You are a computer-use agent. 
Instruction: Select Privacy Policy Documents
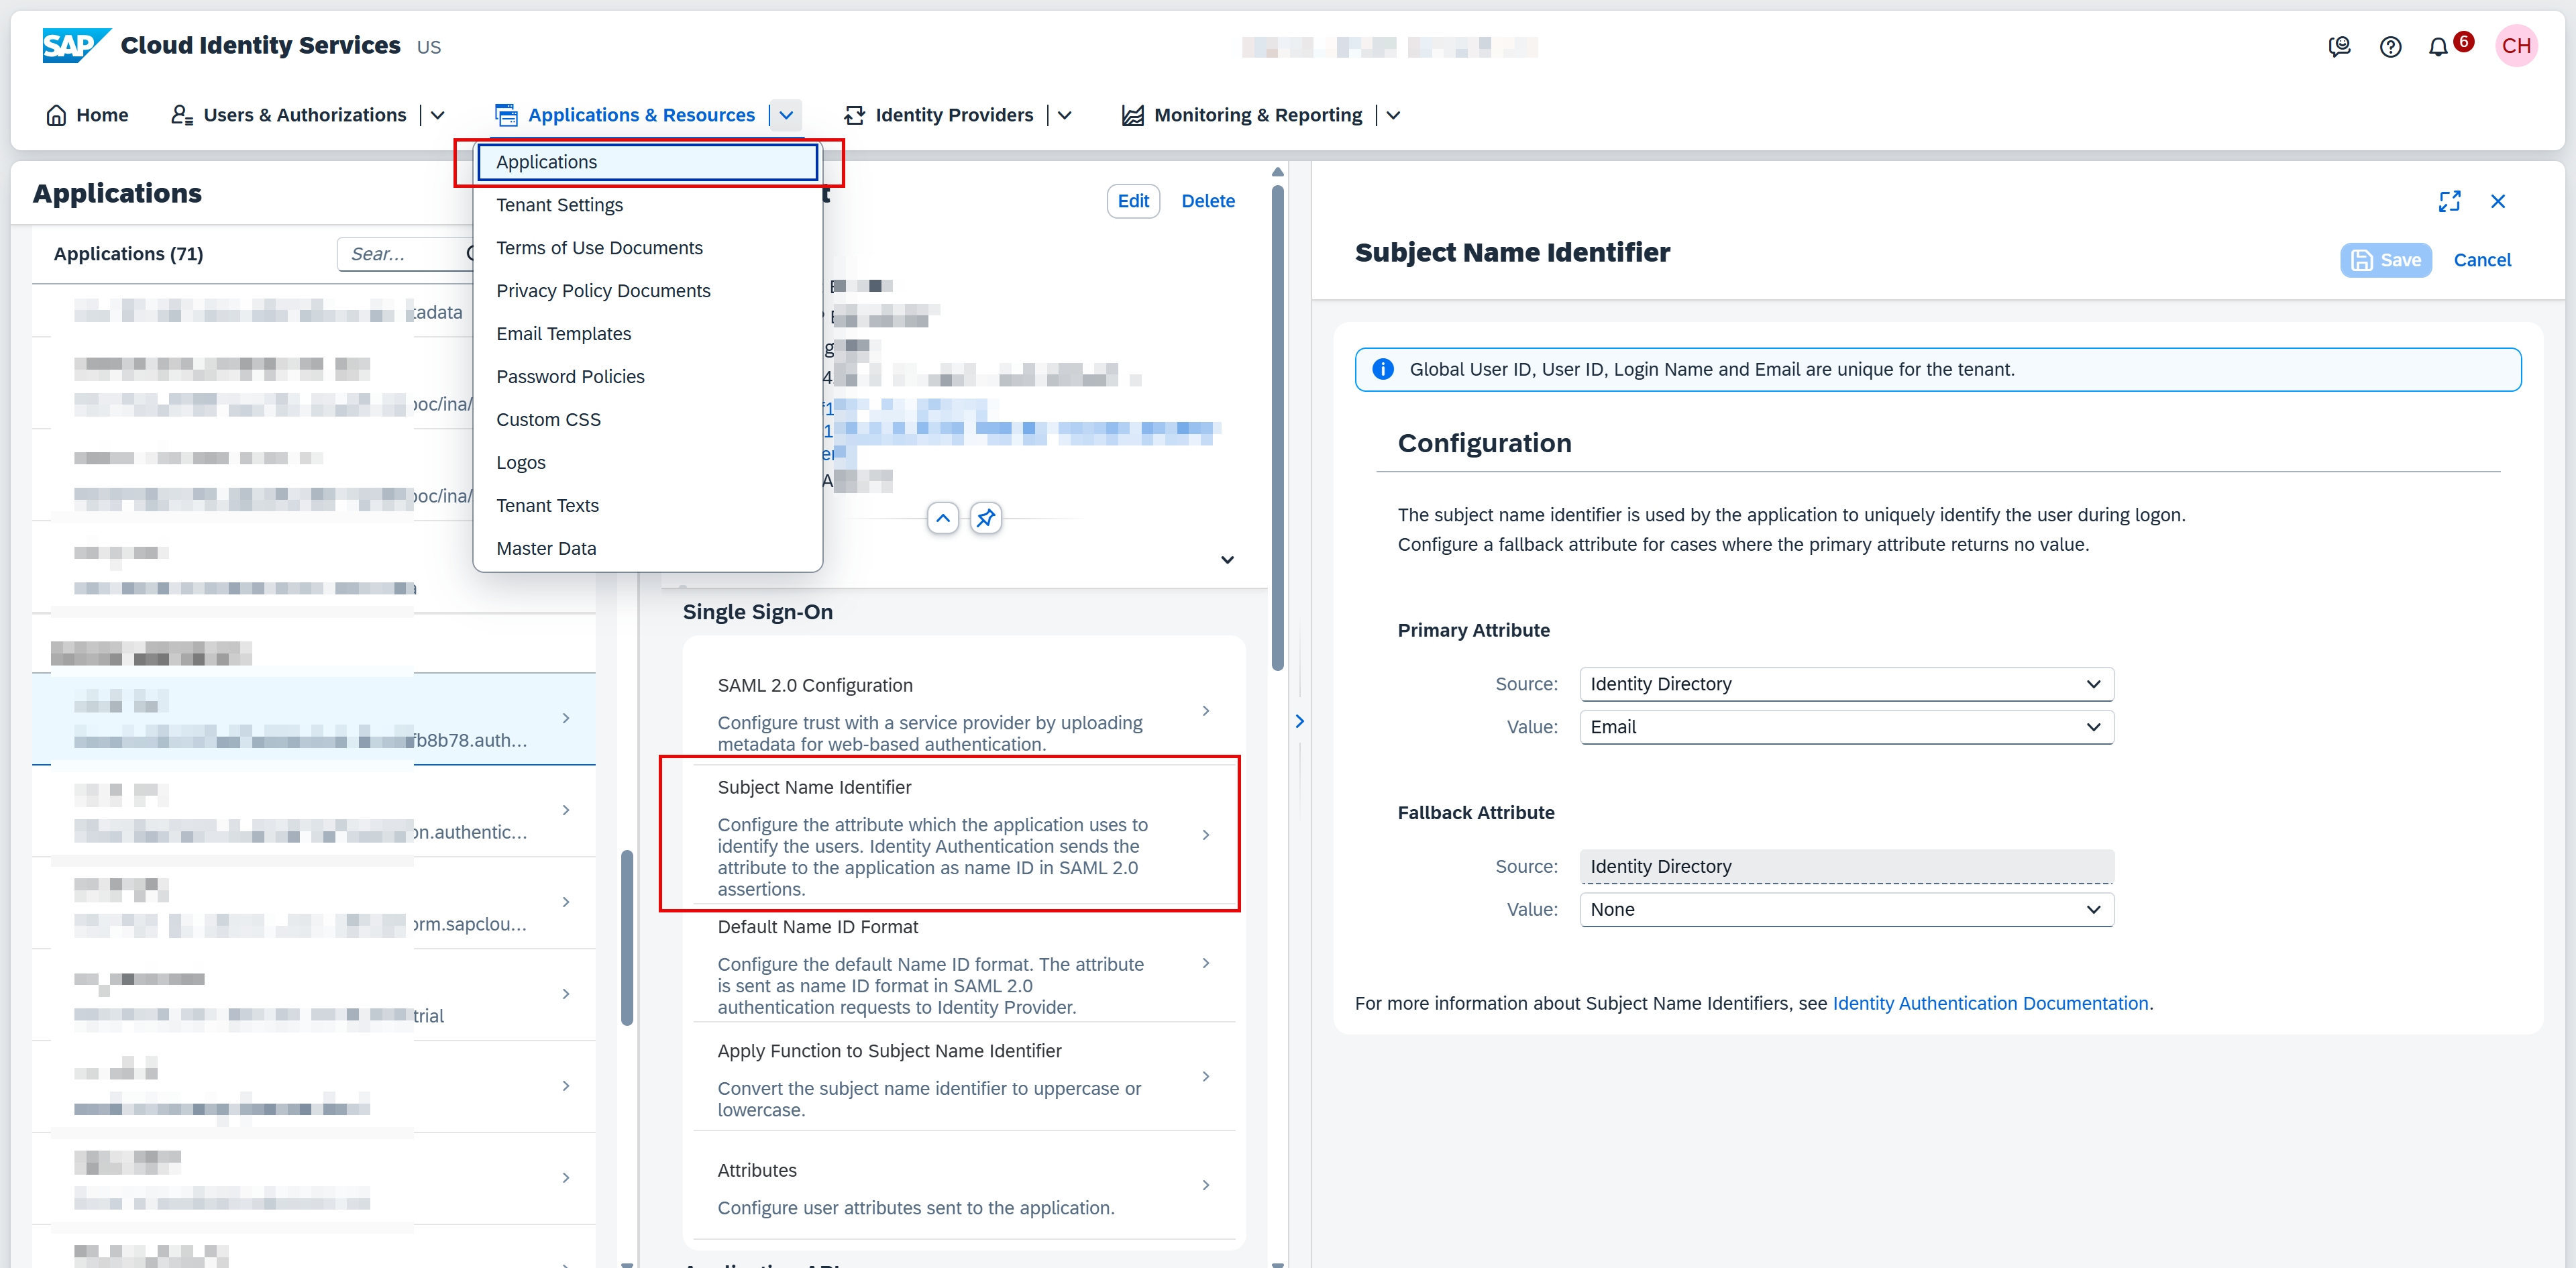point(647,291)
